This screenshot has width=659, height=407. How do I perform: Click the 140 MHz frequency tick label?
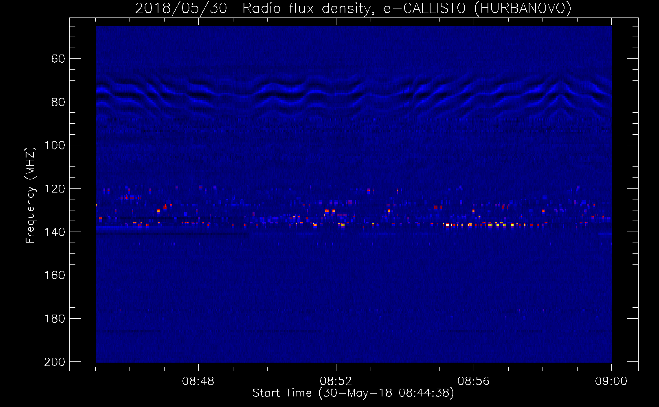coord(55,232)
